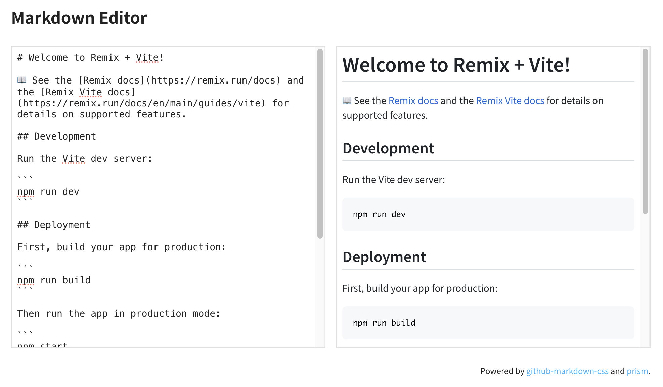
Task: Click the book emoji in editor text
Action: [x=22, y=80]
